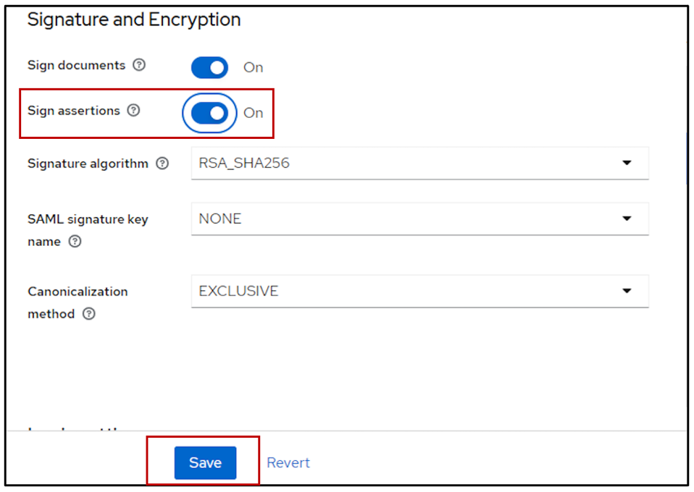Turn off the Sign assertions switch

[x=209, y=113]
